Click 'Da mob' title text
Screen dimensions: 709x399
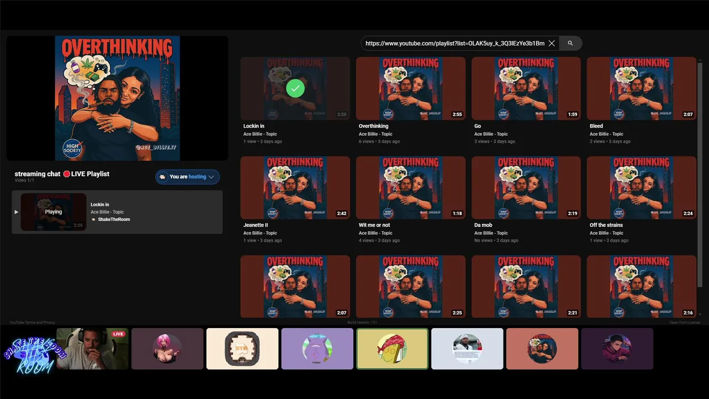click(483, 226)
